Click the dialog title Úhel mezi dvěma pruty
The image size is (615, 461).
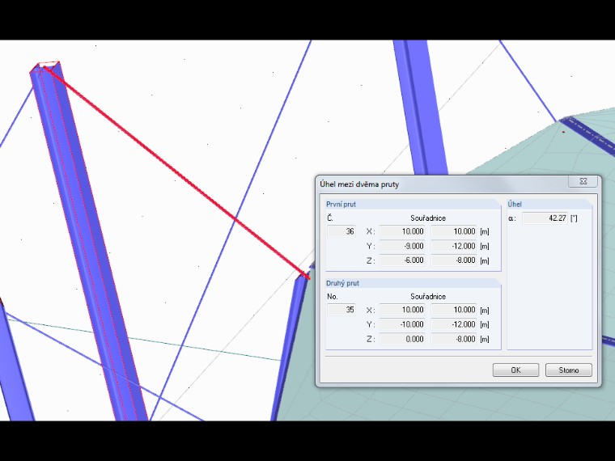(359, 184)
